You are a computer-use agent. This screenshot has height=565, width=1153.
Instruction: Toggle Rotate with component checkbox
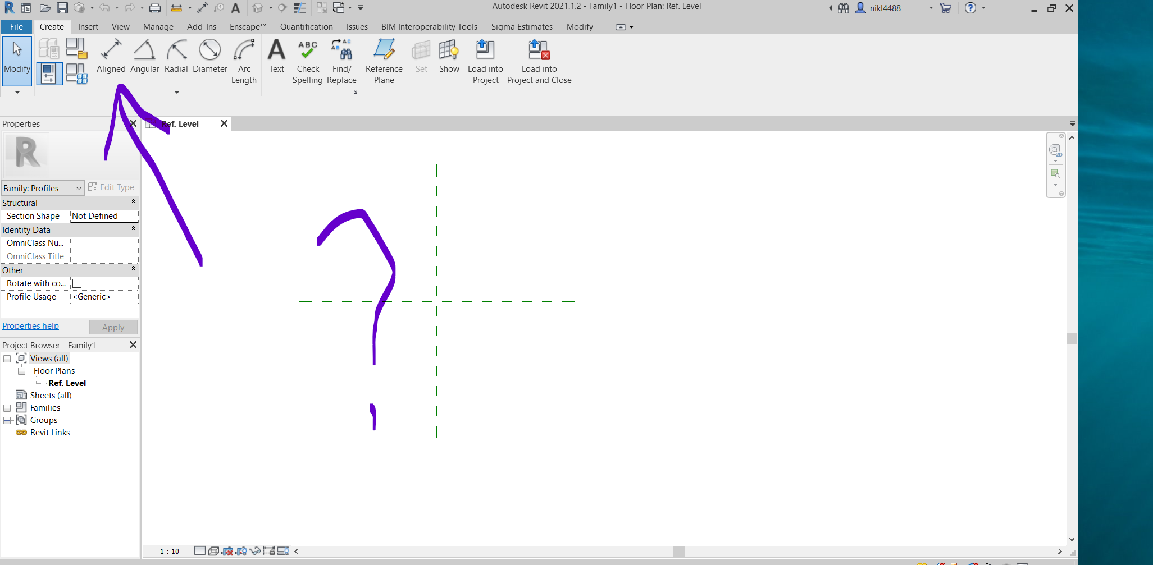coord(76,283)
